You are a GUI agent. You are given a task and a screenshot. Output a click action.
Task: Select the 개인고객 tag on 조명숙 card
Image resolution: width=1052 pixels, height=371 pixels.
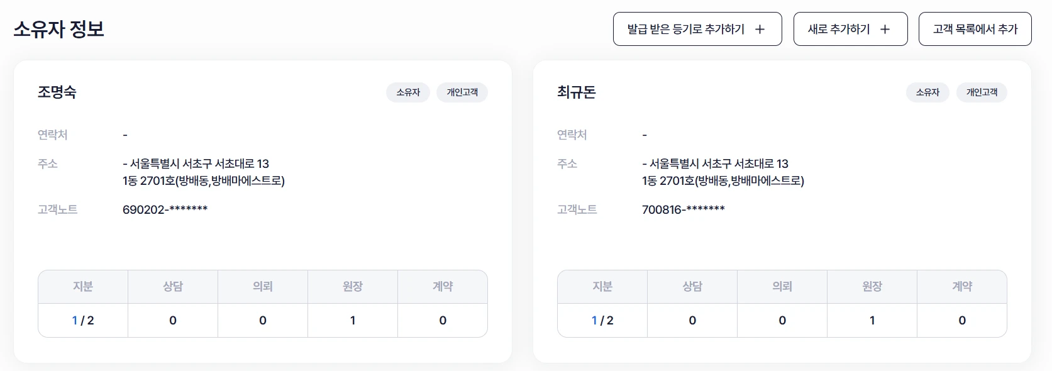pos(462,92)
